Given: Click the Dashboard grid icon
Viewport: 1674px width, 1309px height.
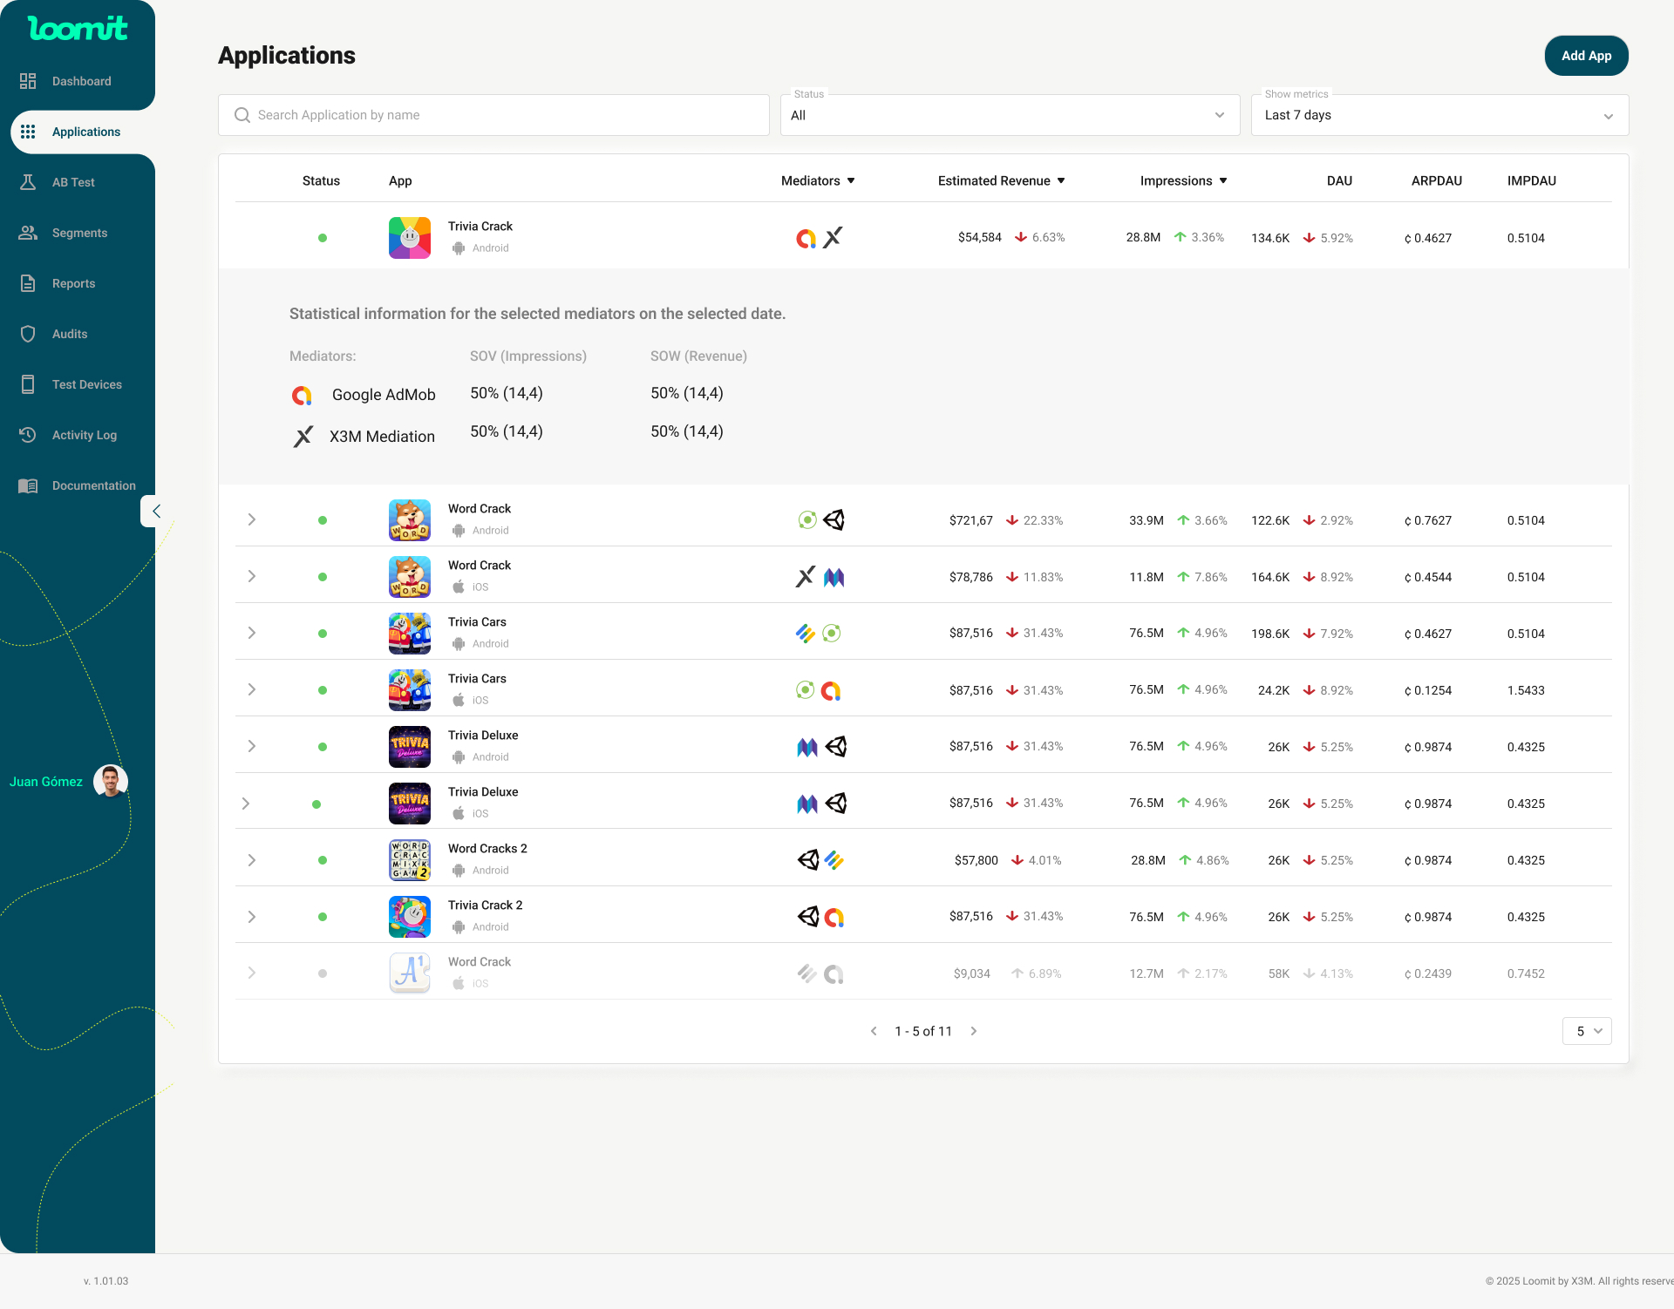Looking at the screenshot, I should click(x=28, y=81).
